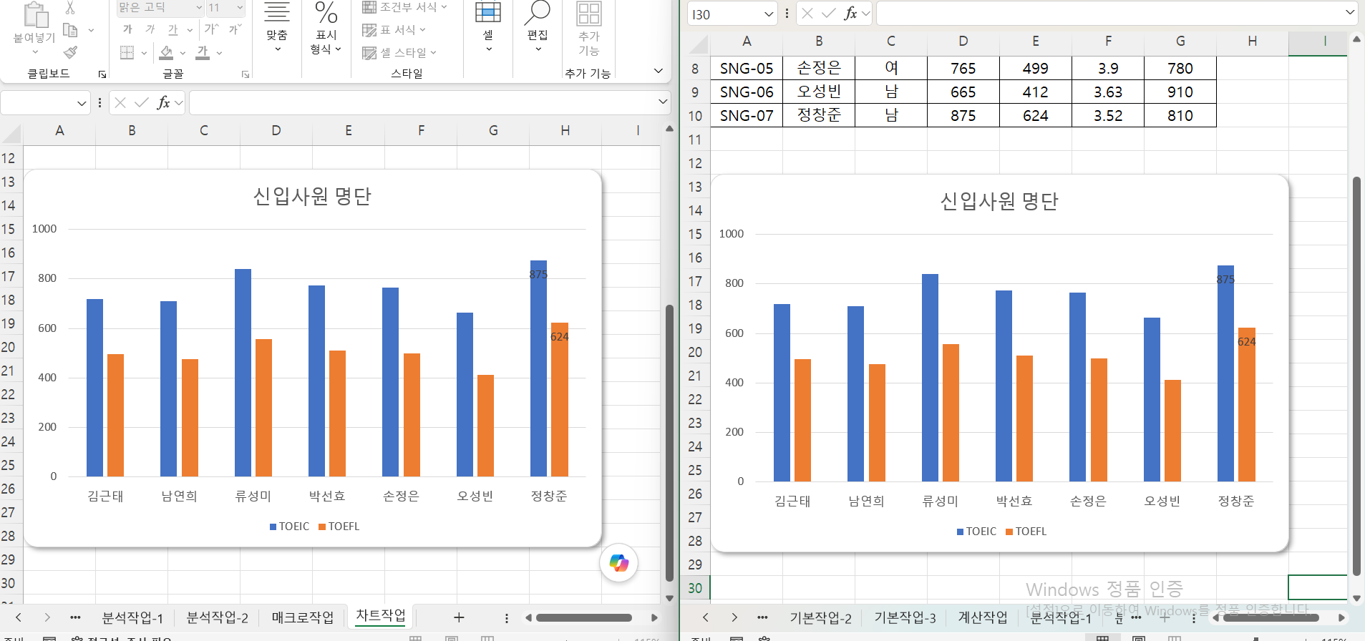Open 표 서식 table format menu

coord(394,30)
